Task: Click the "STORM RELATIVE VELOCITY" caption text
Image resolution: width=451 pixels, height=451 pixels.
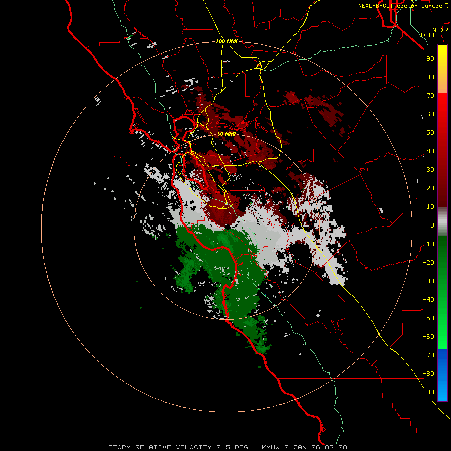Action: pos(160,447)
